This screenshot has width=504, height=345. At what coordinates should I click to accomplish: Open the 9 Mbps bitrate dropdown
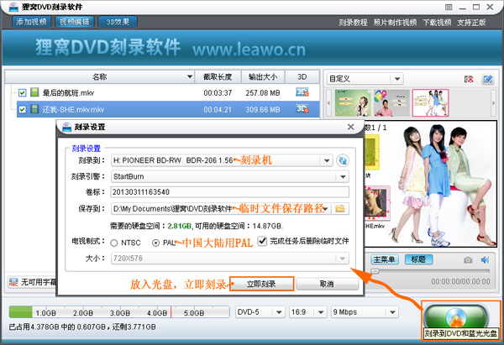[x=392, y=312]
